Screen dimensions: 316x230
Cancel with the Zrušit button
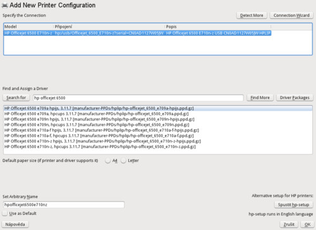coord(289,224)
